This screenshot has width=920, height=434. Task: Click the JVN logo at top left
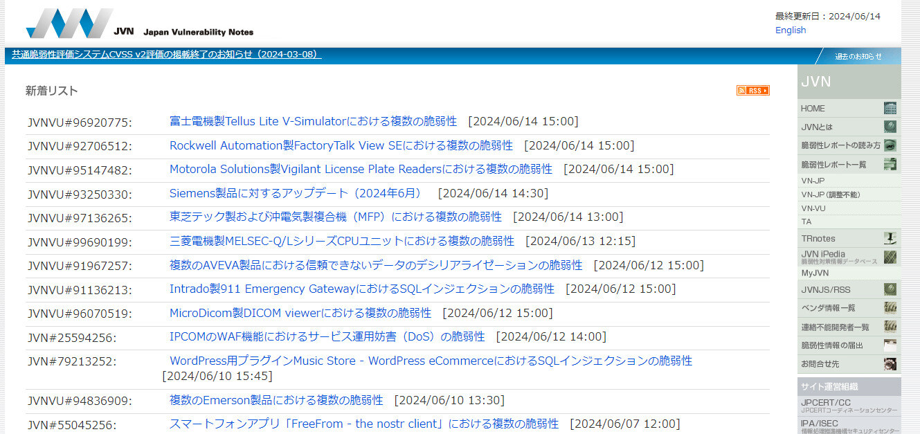[69, 22]
